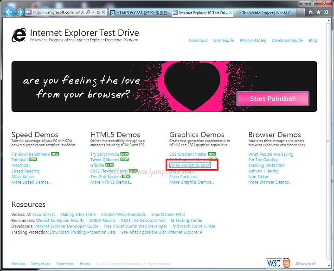The image size is (334, 271).
Task: Switch to HTML5 & CSS3 tab
Action: click(x=140, y=13)
